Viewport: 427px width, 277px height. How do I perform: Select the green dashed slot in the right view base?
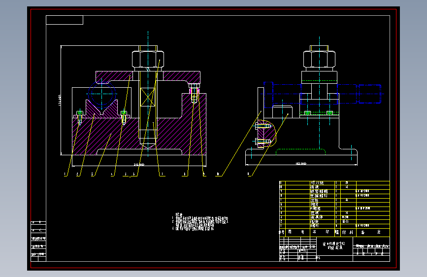coord(300,152)
